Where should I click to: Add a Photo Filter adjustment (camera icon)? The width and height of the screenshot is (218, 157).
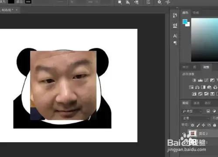[x=209, y=87]
